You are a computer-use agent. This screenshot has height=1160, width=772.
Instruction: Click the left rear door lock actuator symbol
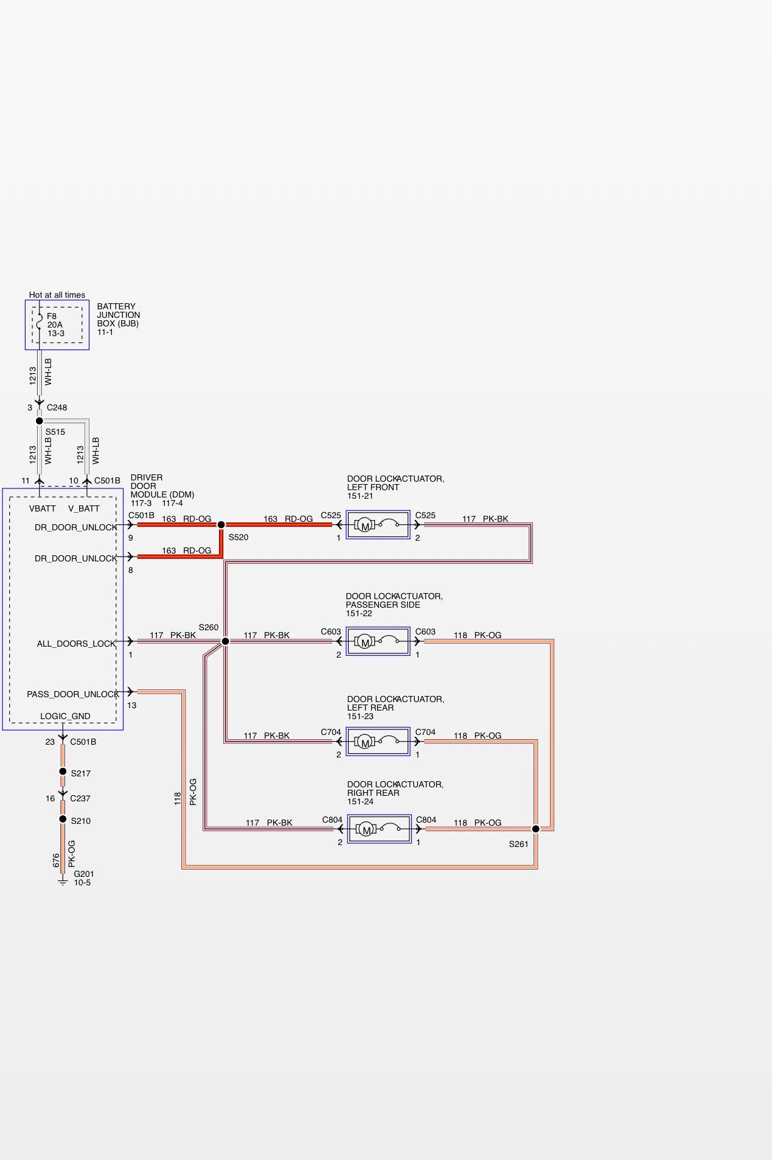378,742
